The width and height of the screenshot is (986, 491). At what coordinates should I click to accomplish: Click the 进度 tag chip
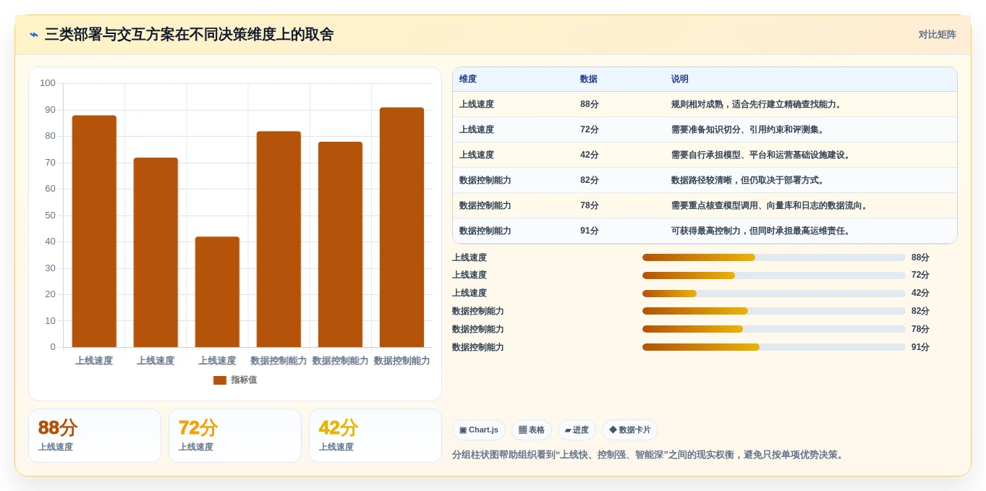pos(577,430)
